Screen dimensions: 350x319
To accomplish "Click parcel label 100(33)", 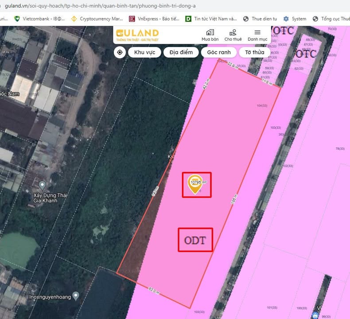I will tap(302, 308).
